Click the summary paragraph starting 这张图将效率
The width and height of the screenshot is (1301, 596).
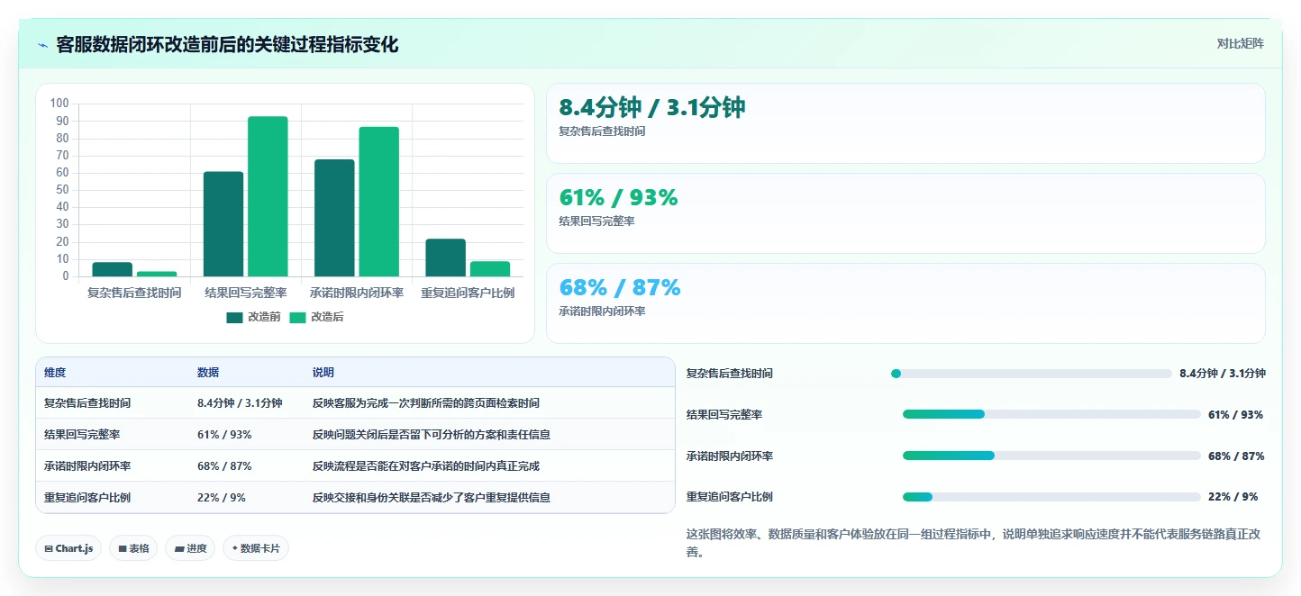click(974, 543)
